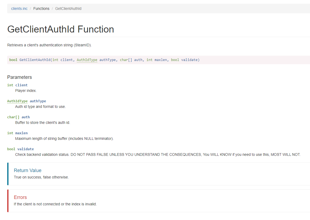The width and height of the screenshot is (310, 220).
Task: Click the 'Player index.' description
Action: [x=26, y=91]
